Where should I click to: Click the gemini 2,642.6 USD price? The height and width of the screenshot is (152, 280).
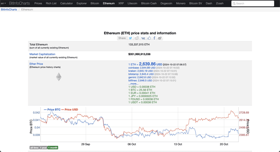coord(140,77)
